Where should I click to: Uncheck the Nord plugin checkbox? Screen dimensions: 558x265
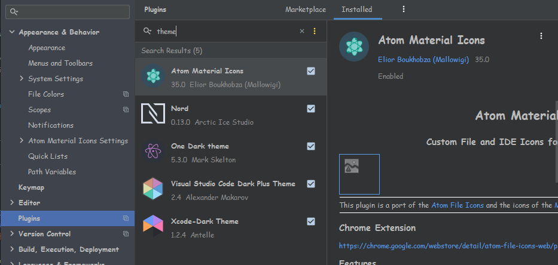(311, 109)
